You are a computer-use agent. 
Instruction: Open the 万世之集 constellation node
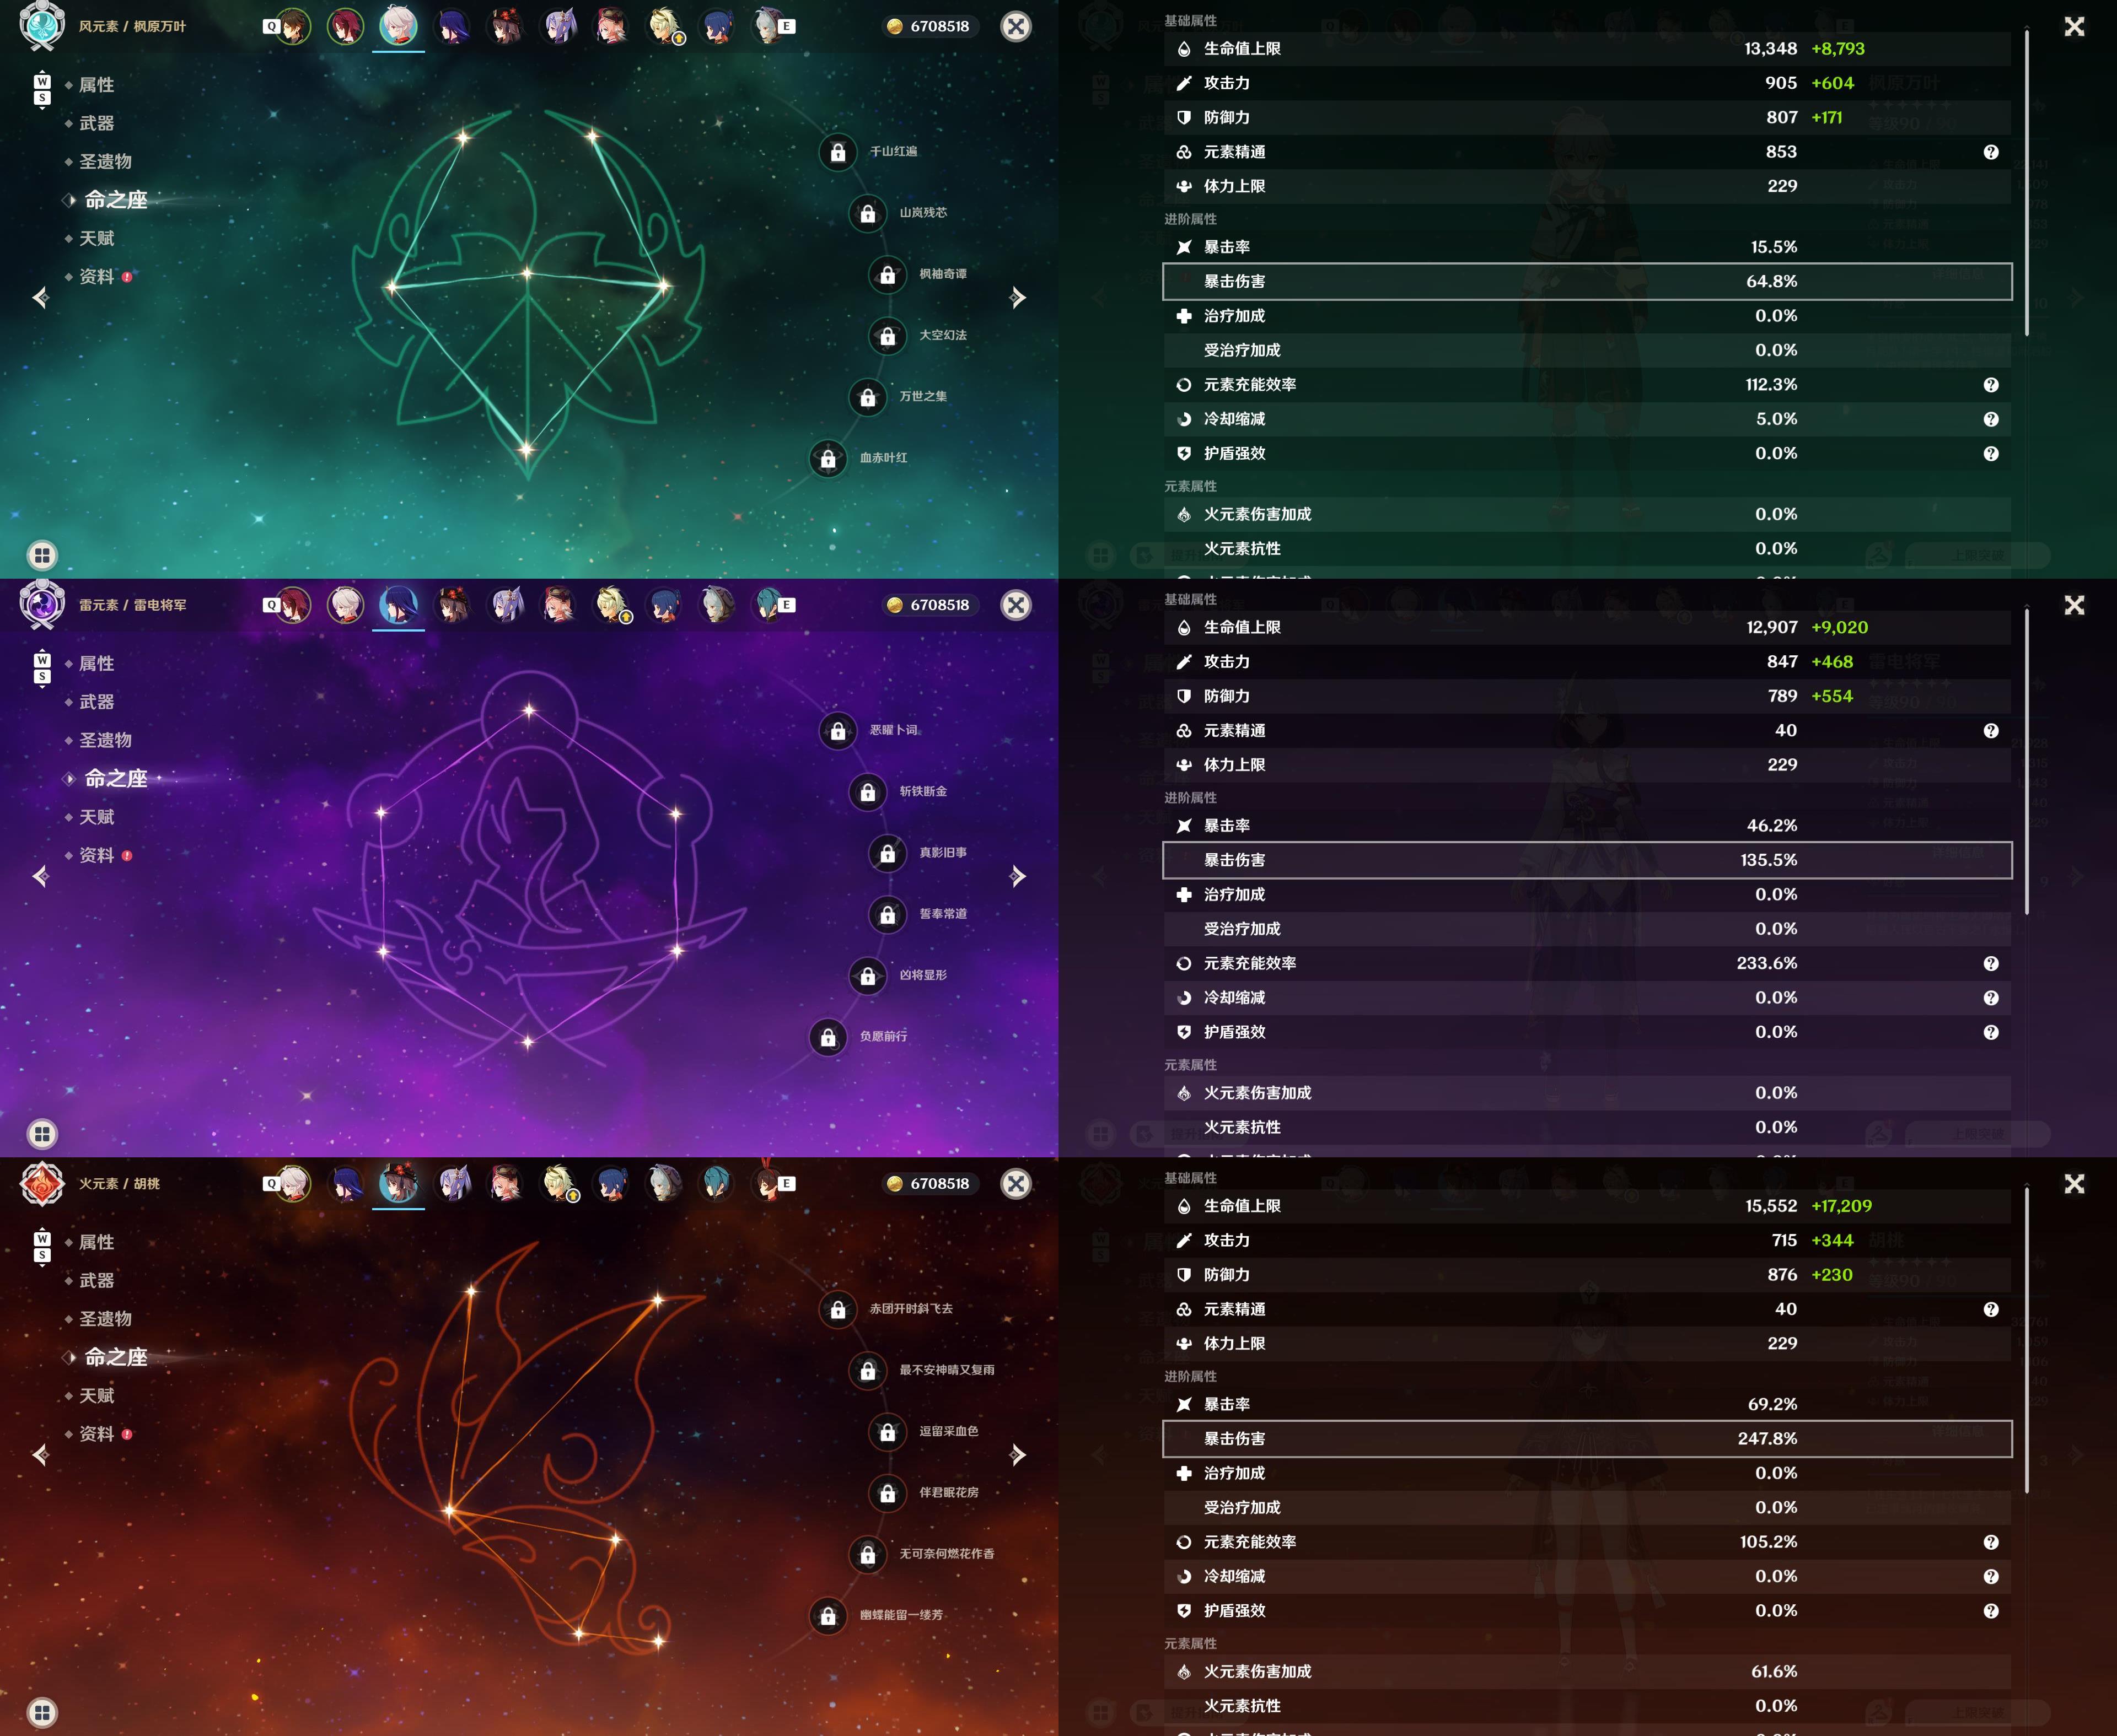click(867, 397)
